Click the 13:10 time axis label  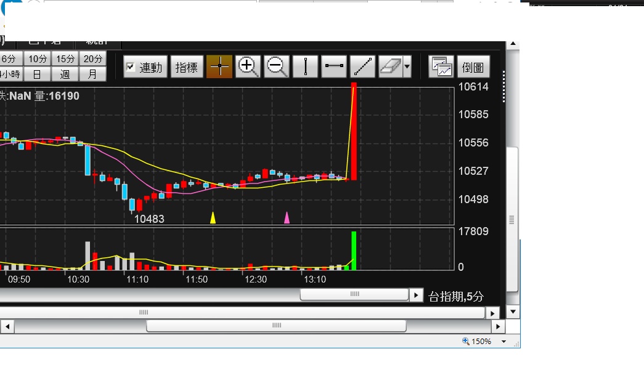(x=315, y=279)
